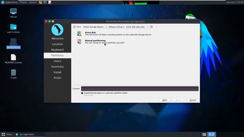Open the Applications menu
Viewport: 244px width, 137px height.
(x=10, y=2)
